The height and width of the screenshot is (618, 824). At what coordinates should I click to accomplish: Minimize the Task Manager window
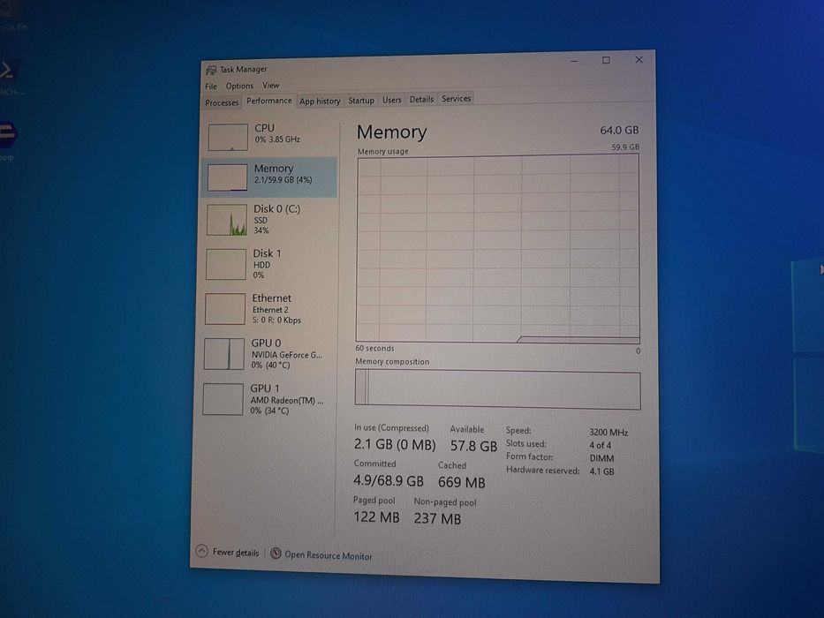click(x=574, y=62)
